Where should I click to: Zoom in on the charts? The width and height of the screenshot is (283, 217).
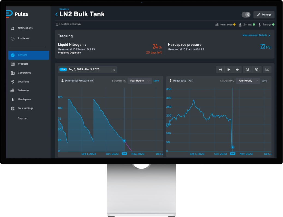click(x=257, y=70)
